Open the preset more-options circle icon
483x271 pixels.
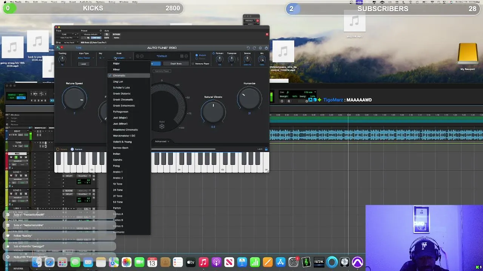pos(186,56)
